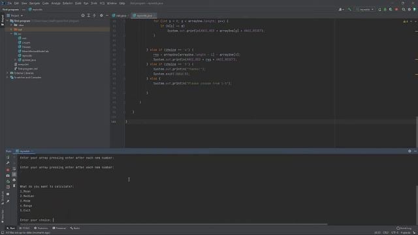Click the pin tab icon in Run panel

(x=8, y=201)
